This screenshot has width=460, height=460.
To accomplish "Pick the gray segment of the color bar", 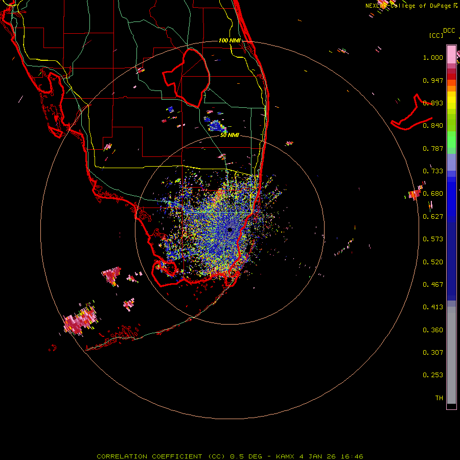I will click(x=451, y=355).
